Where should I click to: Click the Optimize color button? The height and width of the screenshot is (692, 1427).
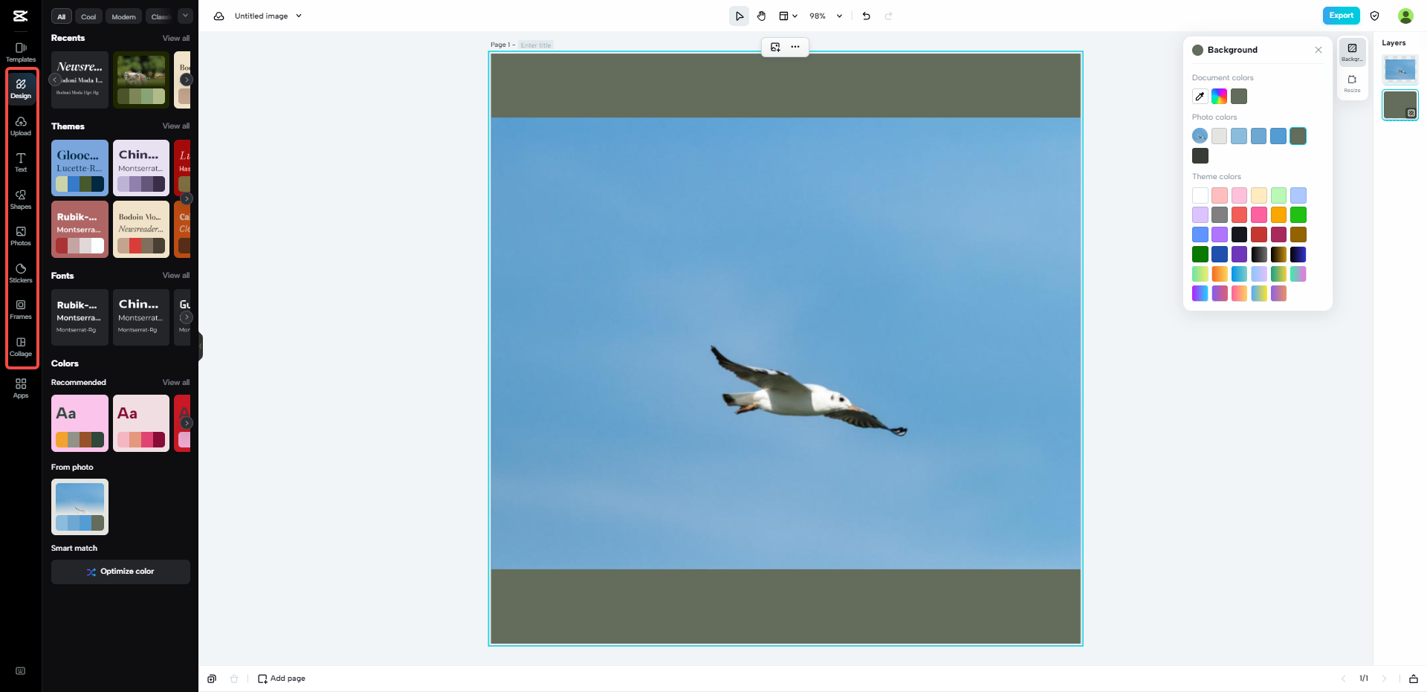(x=120, y=571)
